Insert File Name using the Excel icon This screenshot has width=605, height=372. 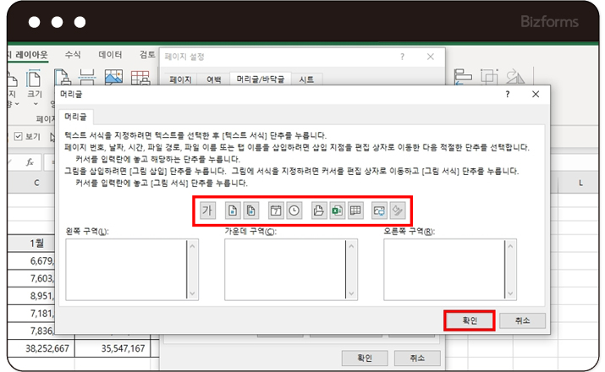pos(337,211)
